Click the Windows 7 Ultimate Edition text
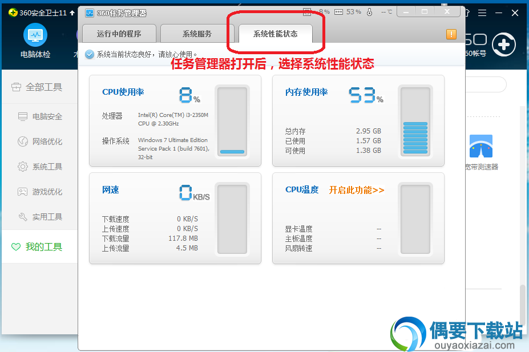The width and height of the screenshot is (529, 352). 173,148
